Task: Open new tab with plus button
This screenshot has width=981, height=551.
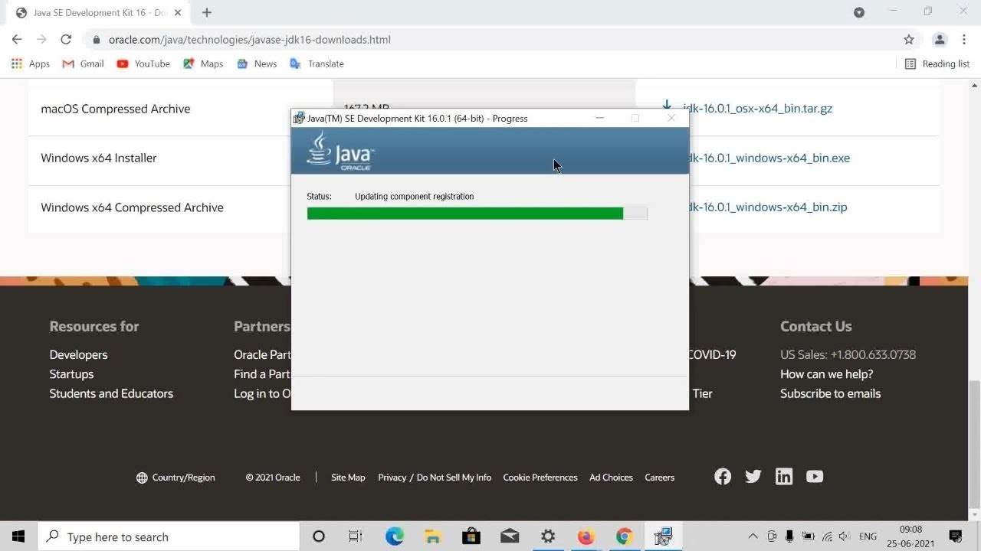Action: pos(207,12)
